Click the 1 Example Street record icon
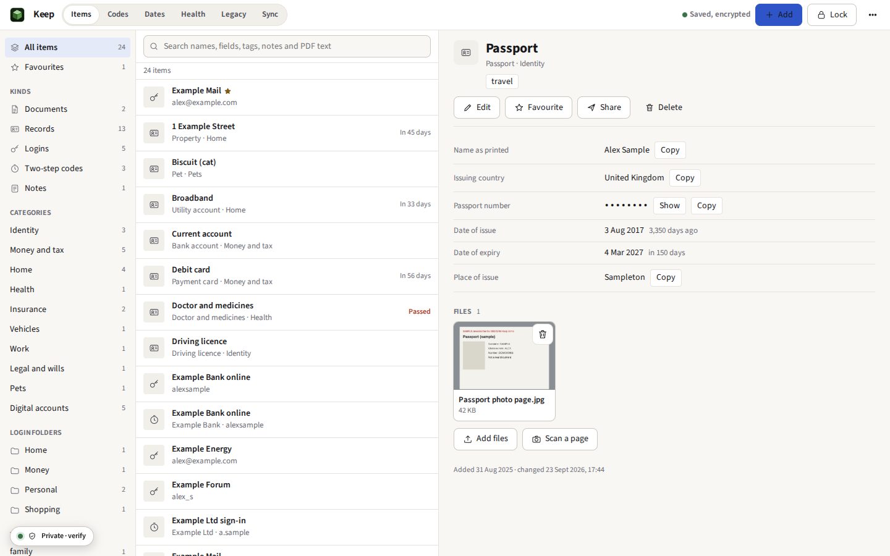 tap(155, 133)
